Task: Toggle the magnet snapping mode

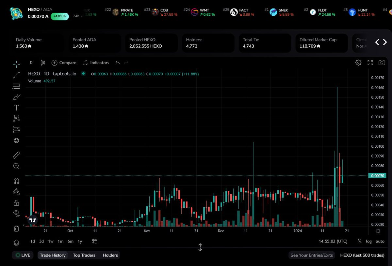Action: pyautogui.click(x=16, y=181)
